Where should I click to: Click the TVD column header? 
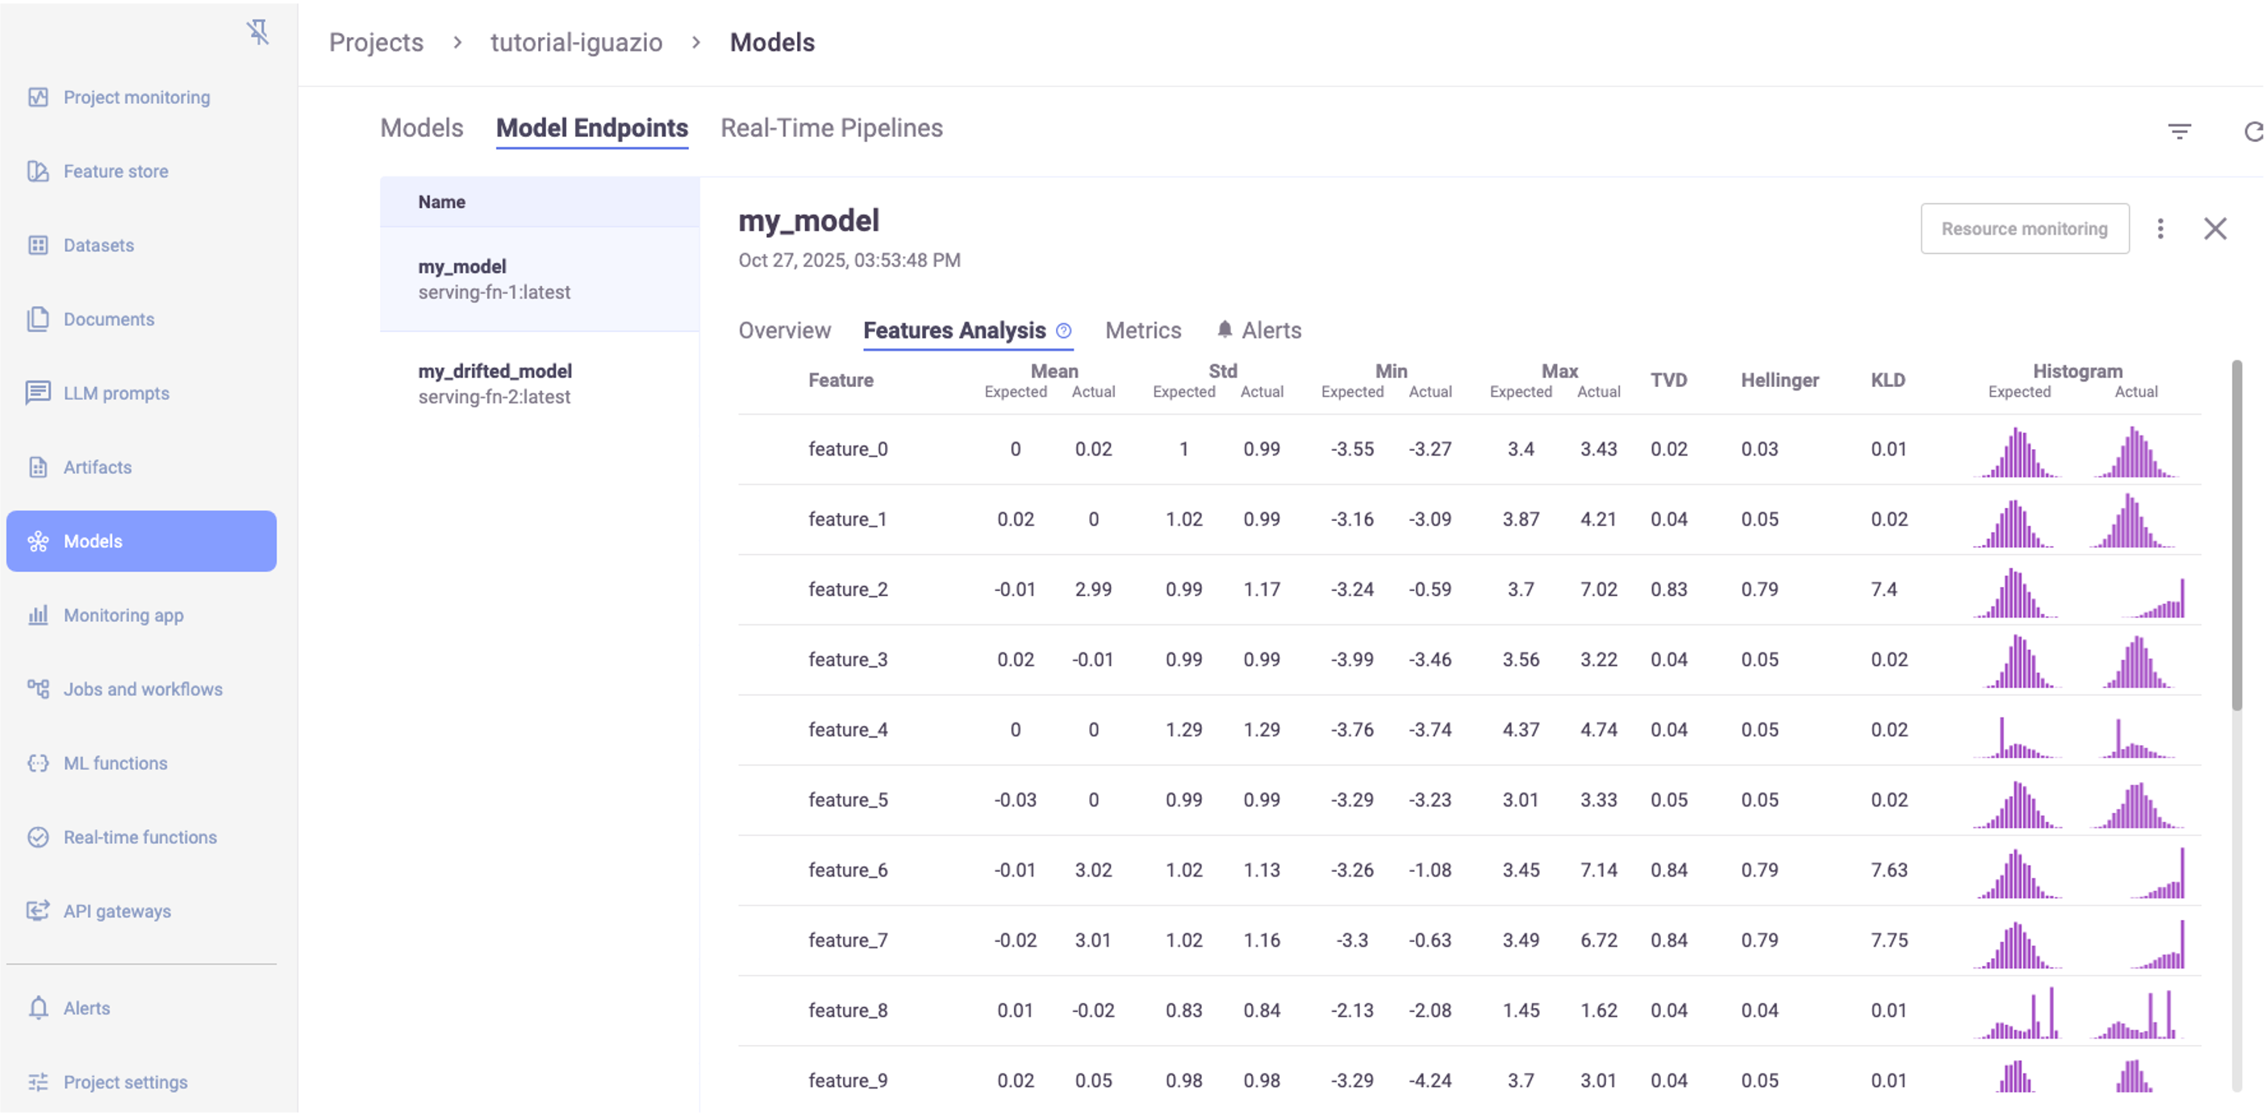pos(1667,380)
